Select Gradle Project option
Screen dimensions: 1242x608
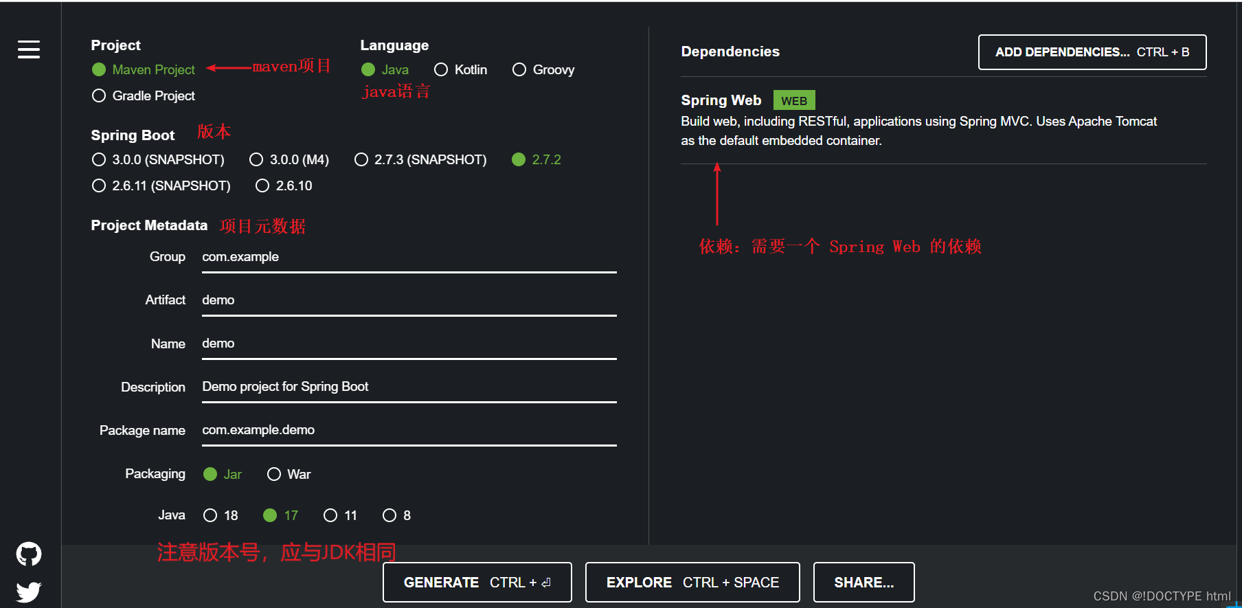click(x=143, y=95)
